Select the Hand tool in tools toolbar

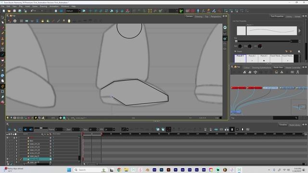[2, 81]
